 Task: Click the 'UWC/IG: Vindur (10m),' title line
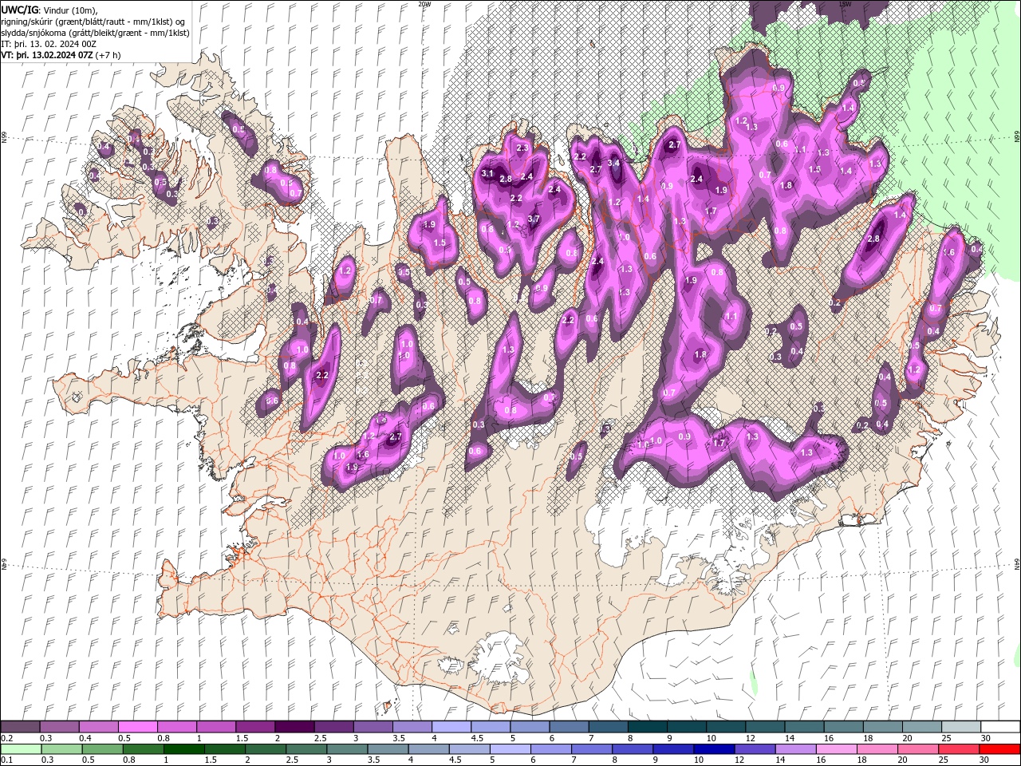point(49,10)
